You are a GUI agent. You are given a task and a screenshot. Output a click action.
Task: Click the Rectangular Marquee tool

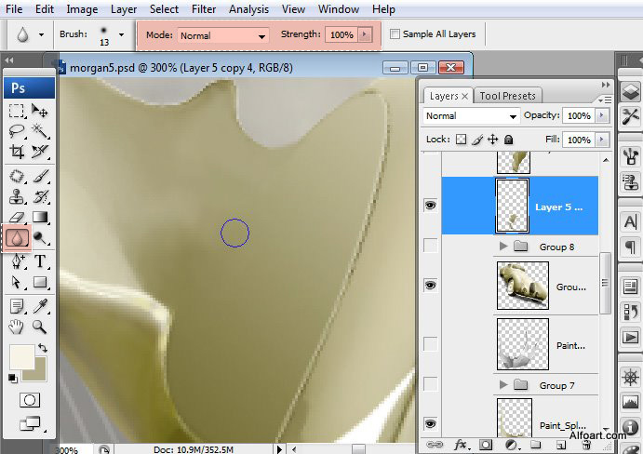tap(17, 111)
